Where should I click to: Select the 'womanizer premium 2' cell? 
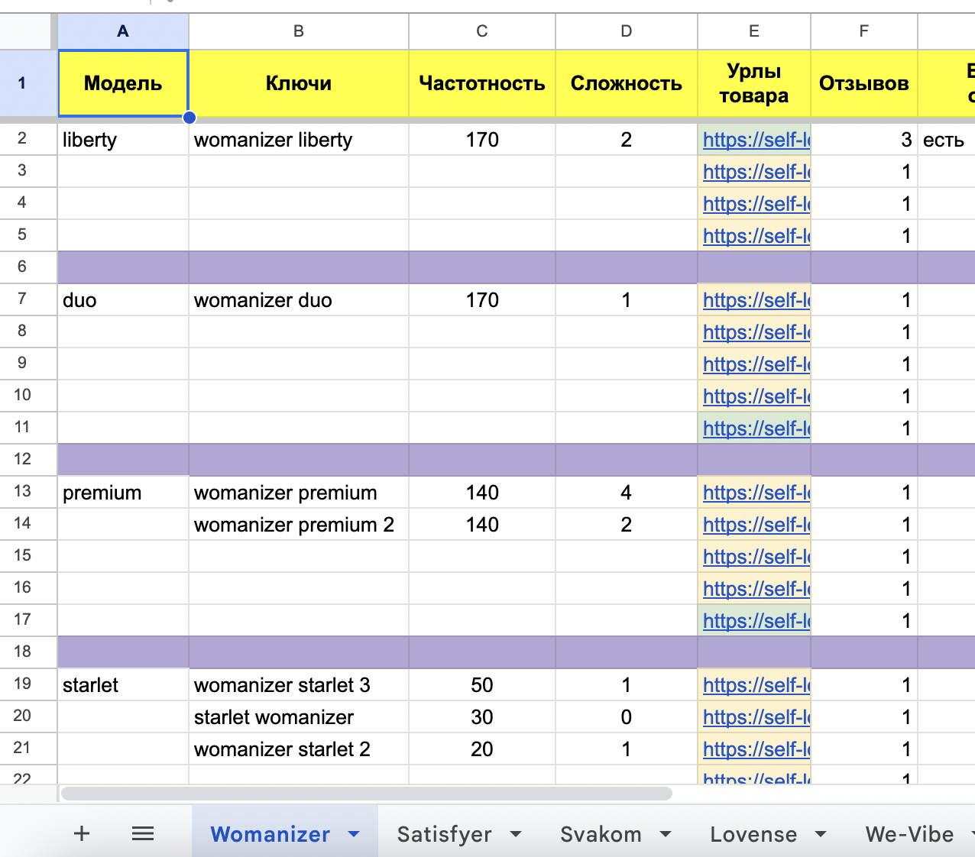click(x=299, y=525)
